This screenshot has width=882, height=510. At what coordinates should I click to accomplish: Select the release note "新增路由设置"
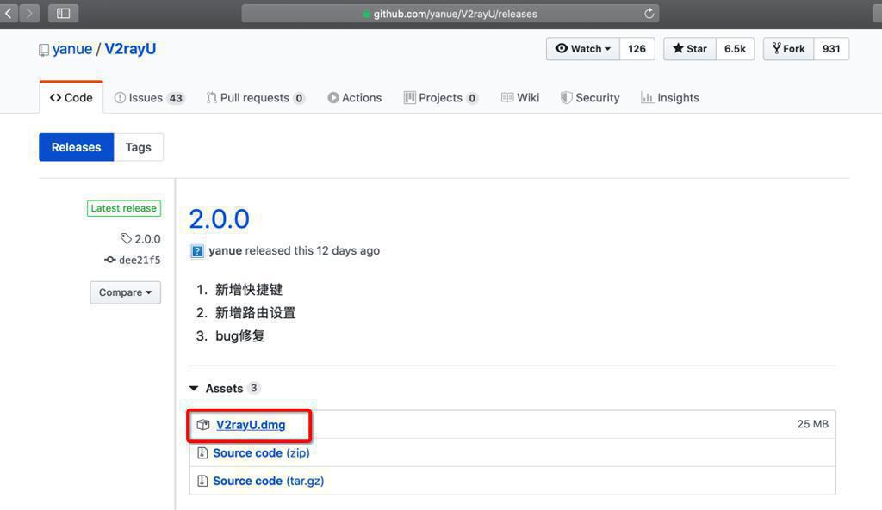click(255, 313)
